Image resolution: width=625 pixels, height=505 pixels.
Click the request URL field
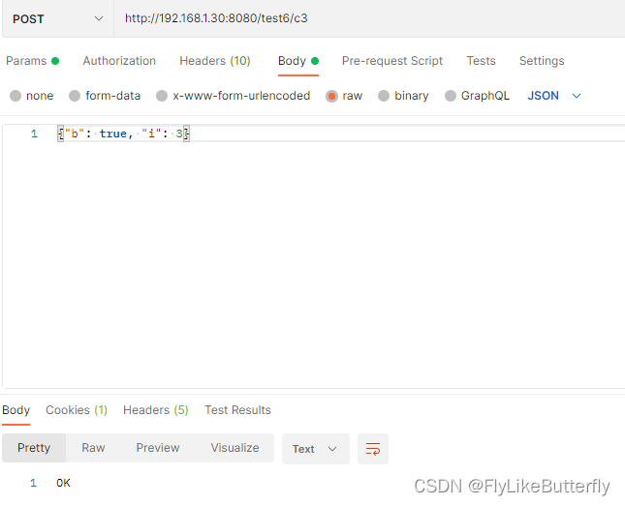(x=369, y=18)
